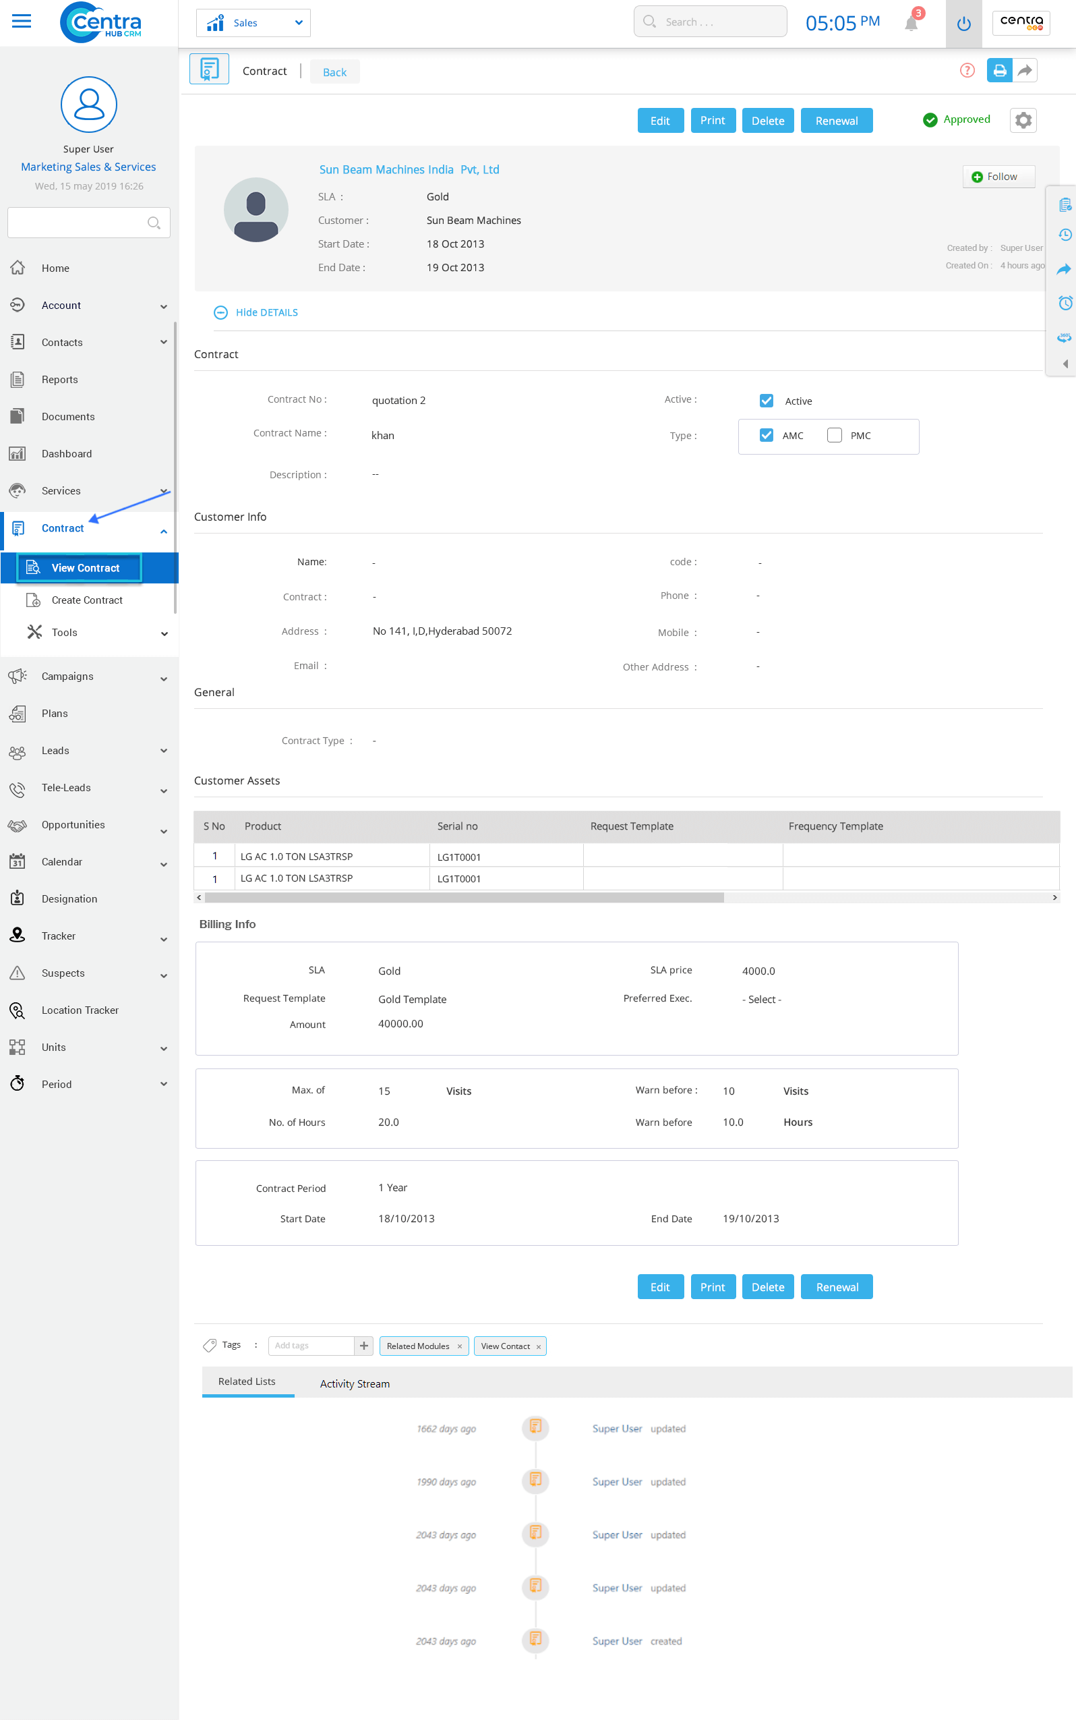Click the top Edit button
The width and height of the screenshot is (1076, 1720).
pos(661,120)
